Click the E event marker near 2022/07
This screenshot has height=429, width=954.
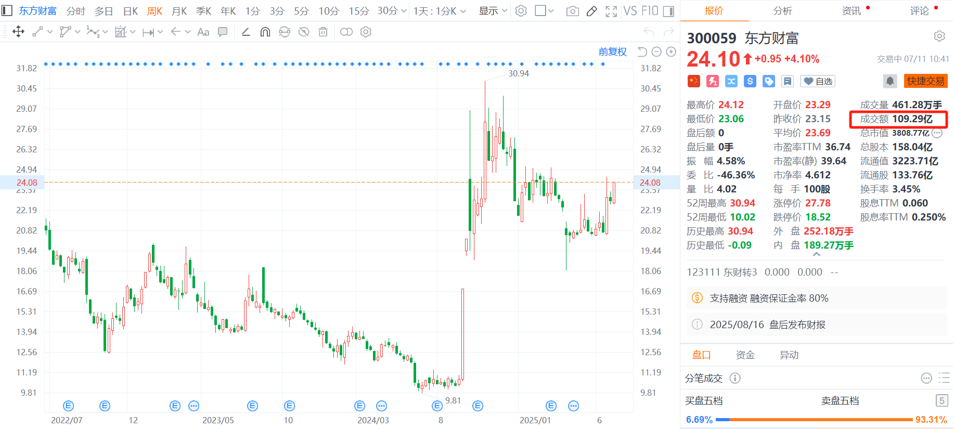click(x=68, y=406)
